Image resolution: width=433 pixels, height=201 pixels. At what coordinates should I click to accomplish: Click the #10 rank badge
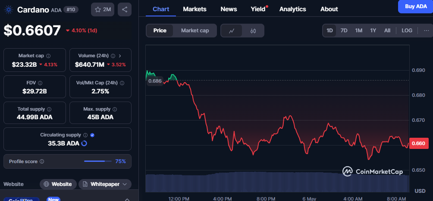71,9
